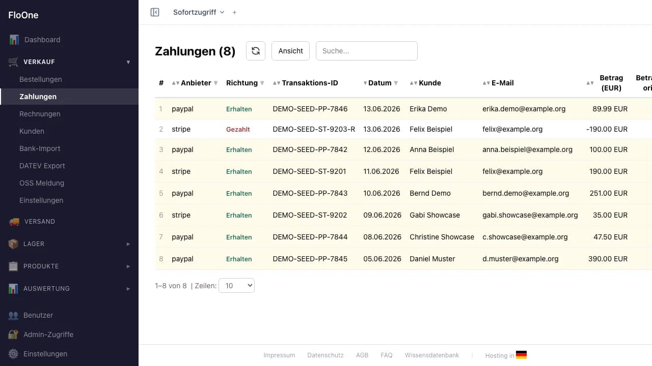Viewport: 652px width, 366px height.
Task: Click customer Gabi Showcase
Action: [x=434, y=215]
